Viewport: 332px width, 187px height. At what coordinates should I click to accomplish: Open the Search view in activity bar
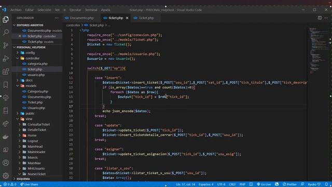point(6,32)
